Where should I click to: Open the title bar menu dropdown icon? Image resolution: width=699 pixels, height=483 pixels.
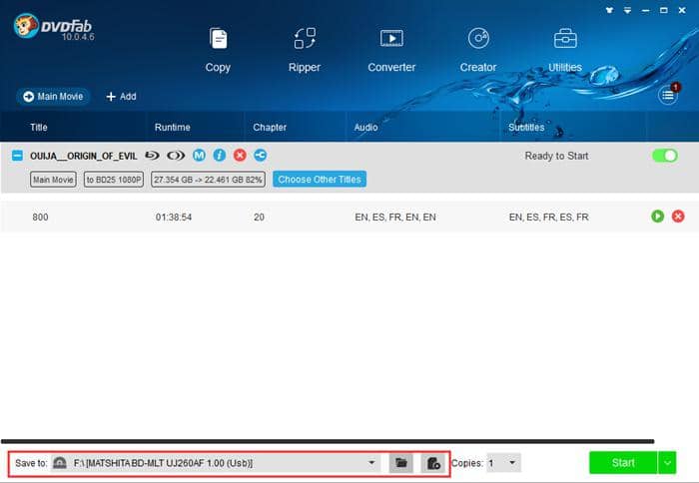click(x=628, y=10)
